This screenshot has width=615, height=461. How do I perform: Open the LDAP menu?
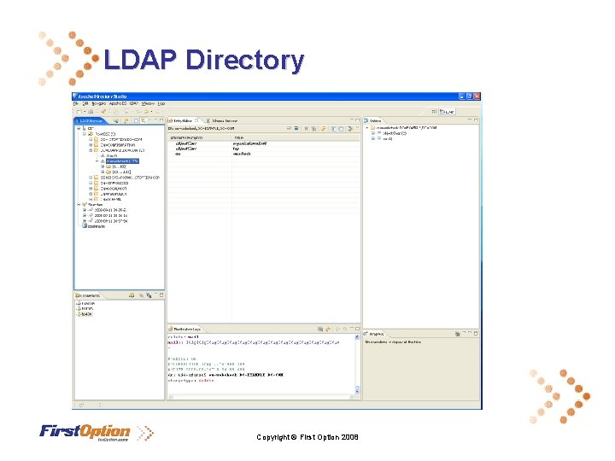pyautogui.click(x=134, y=104)
